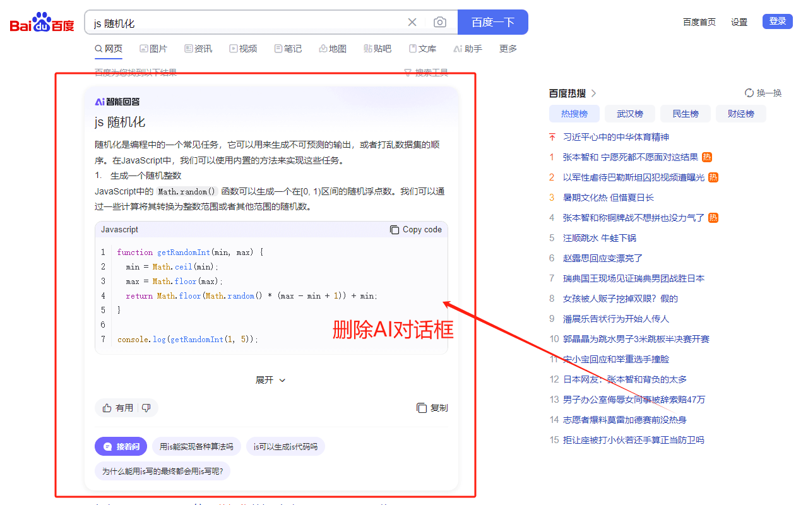Switch to the 武汉榜 tab
The image size is (808, 505).
tap(630, 114)
